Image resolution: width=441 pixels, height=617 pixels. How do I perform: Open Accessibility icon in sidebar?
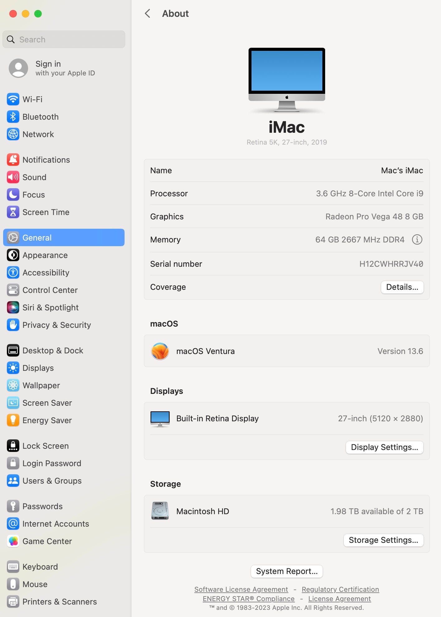pyautogui.click(x=13, y=273)
